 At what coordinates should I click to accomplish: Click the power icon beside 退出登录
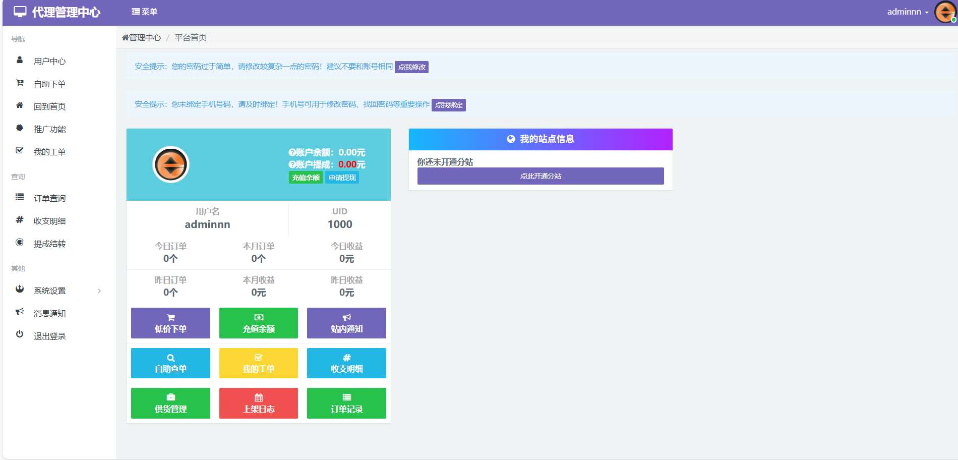20,334
